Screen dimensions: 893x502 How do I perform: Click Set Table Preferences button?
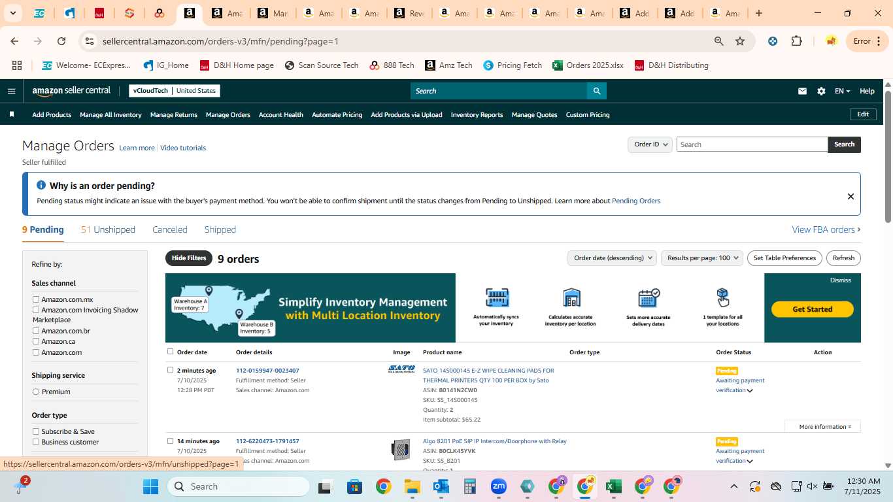coord(784,258)
